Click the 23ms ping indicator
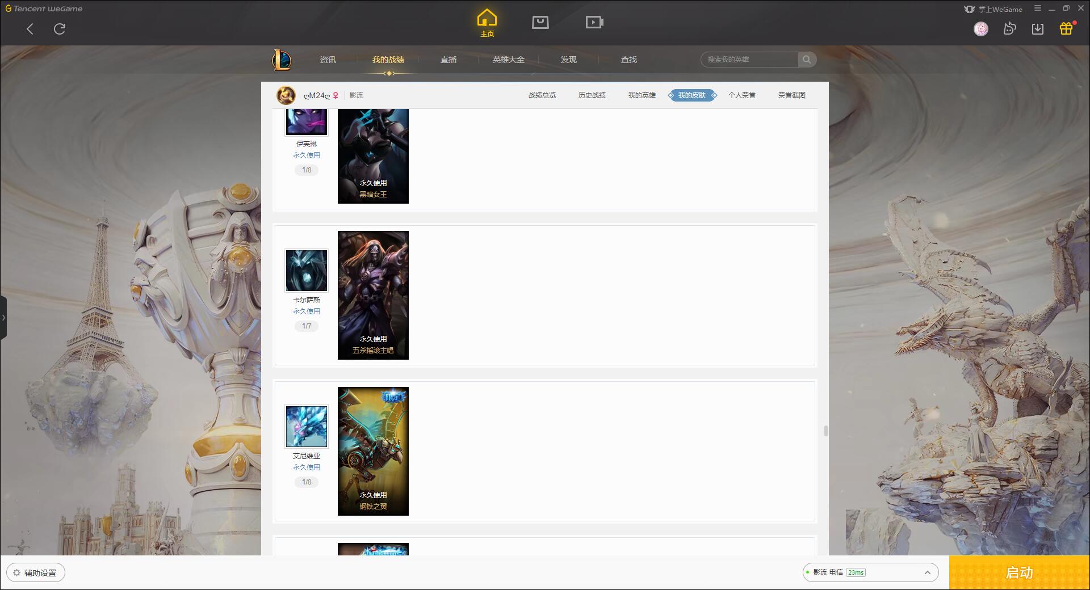 tap(856, 572)
